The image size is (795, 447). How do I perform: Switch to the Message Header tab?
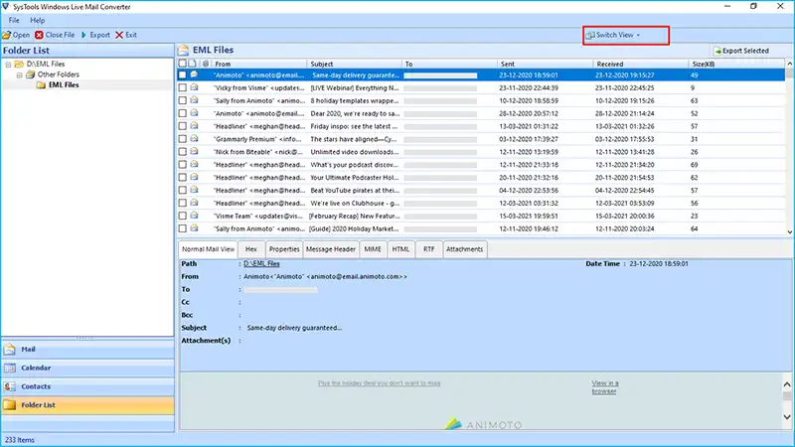(x=331, y=249)
